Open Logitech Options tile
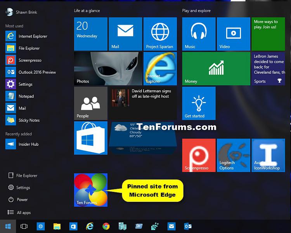 click(233, 155)
